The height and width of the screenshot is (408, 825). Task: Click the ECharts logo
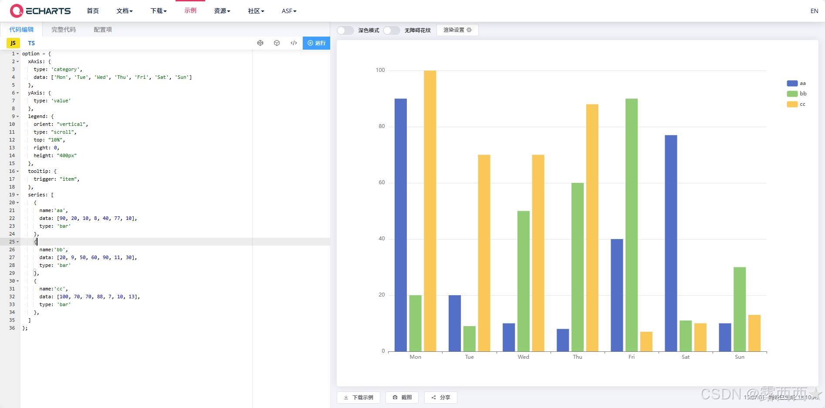click(40, 11)
